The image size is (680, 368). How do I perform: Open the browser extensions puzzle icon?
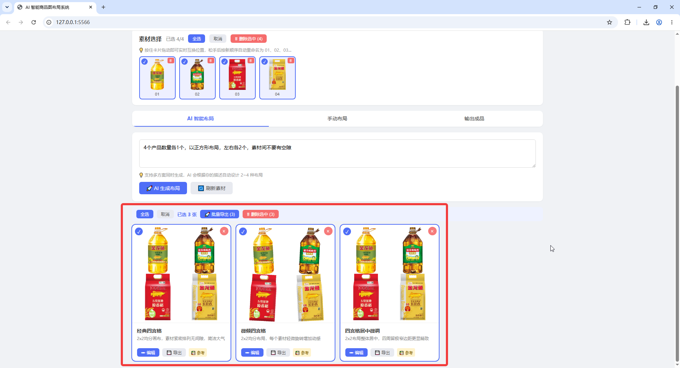click(x=627, y=22)
